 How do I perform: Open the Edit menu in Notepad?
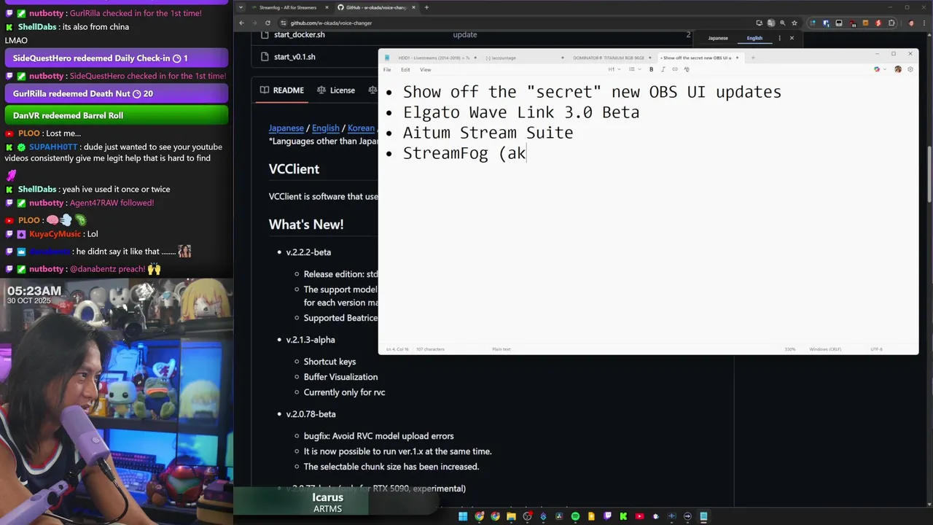405,69
